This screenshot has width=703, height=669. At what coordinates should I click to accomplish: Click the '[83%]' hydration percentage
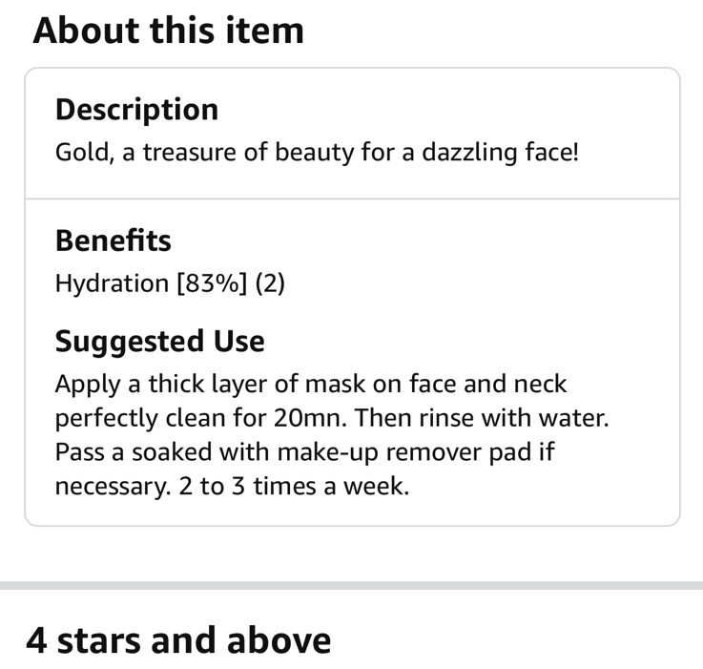point(212,284)
